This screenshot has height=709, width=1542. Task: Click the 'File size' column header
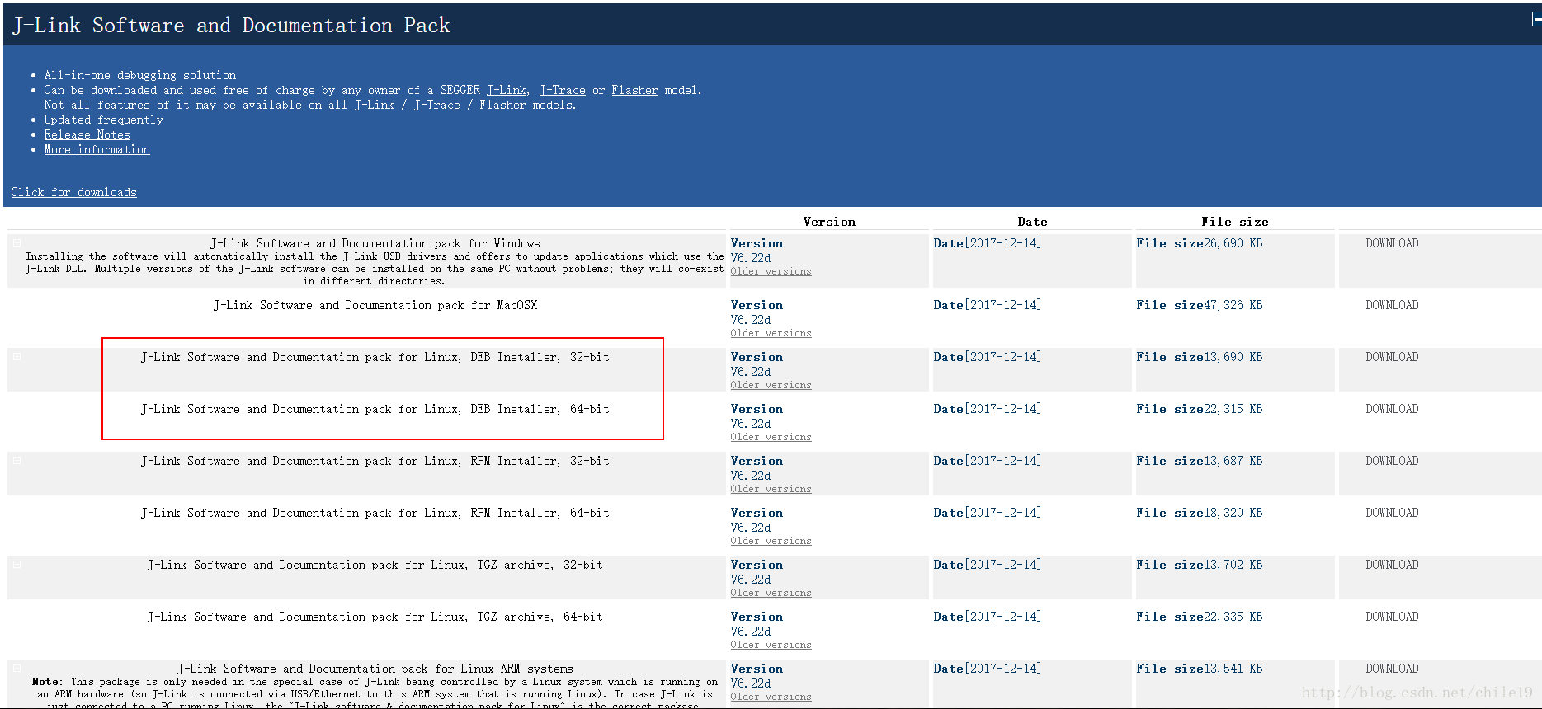tap(1234, 222)
